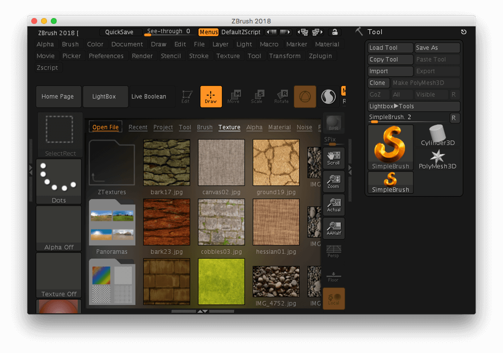Open the Texture Off selector

[x=59, y=275]
